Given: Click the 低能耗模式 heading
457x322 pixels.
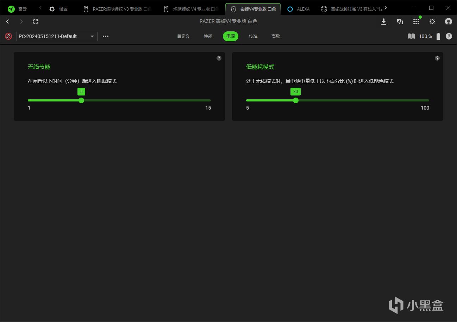Looking at the screenshot, I should (260, 67).
